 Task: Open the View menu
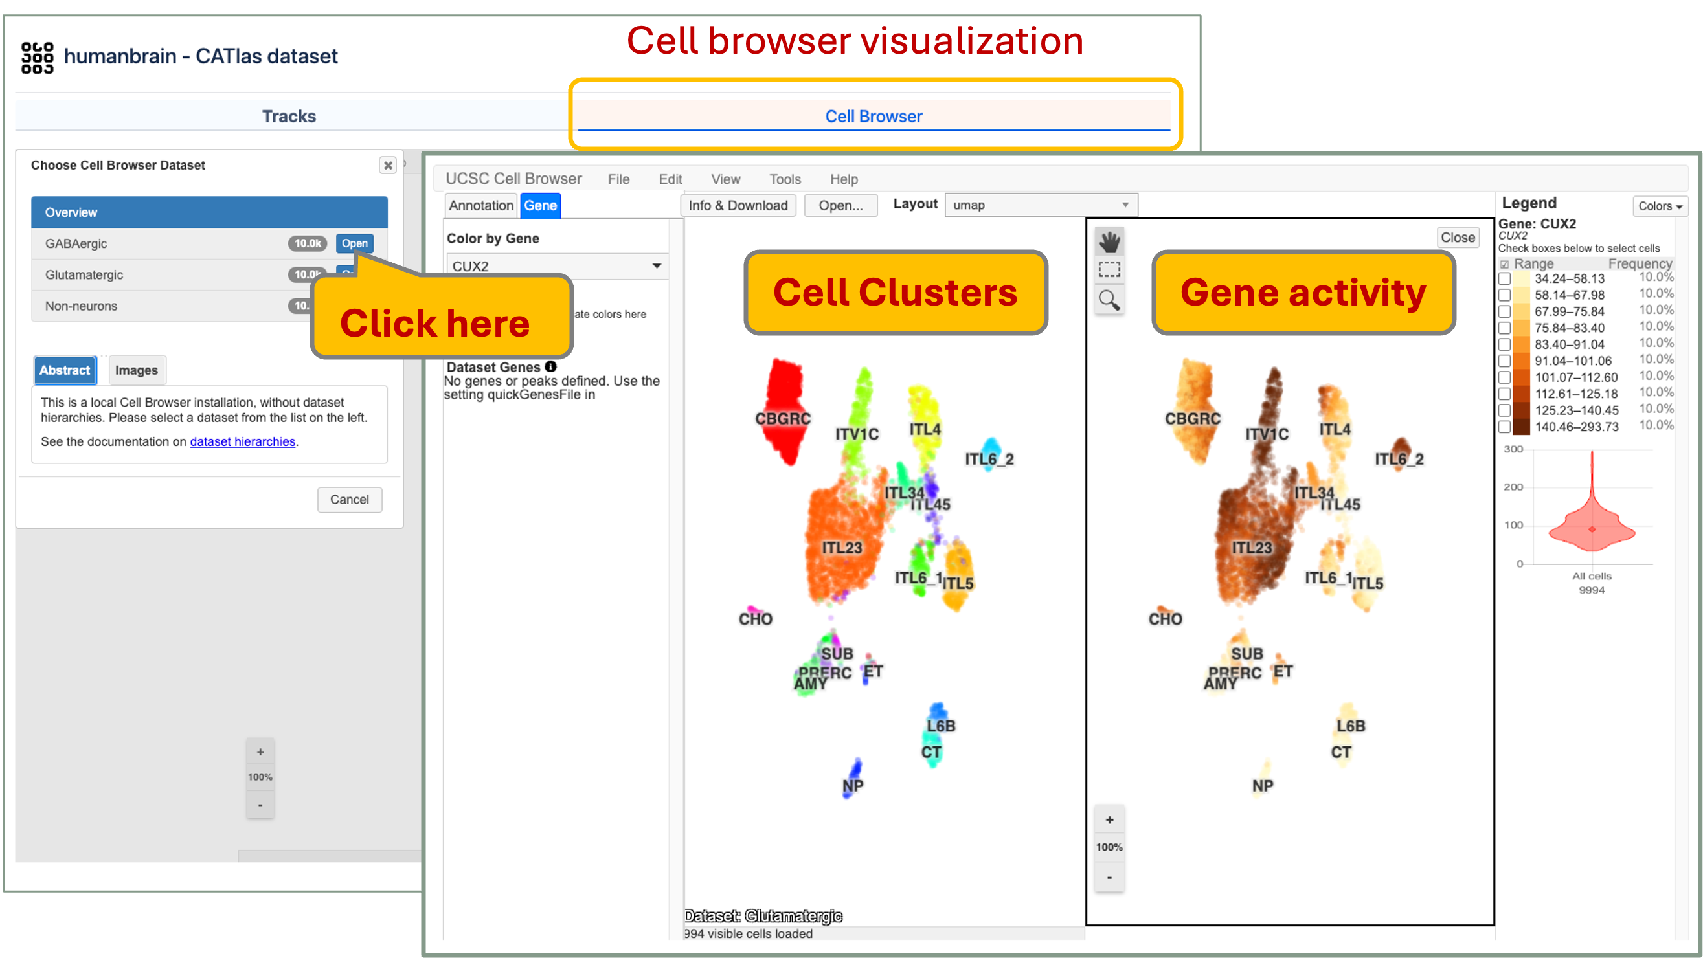(725, 179)
